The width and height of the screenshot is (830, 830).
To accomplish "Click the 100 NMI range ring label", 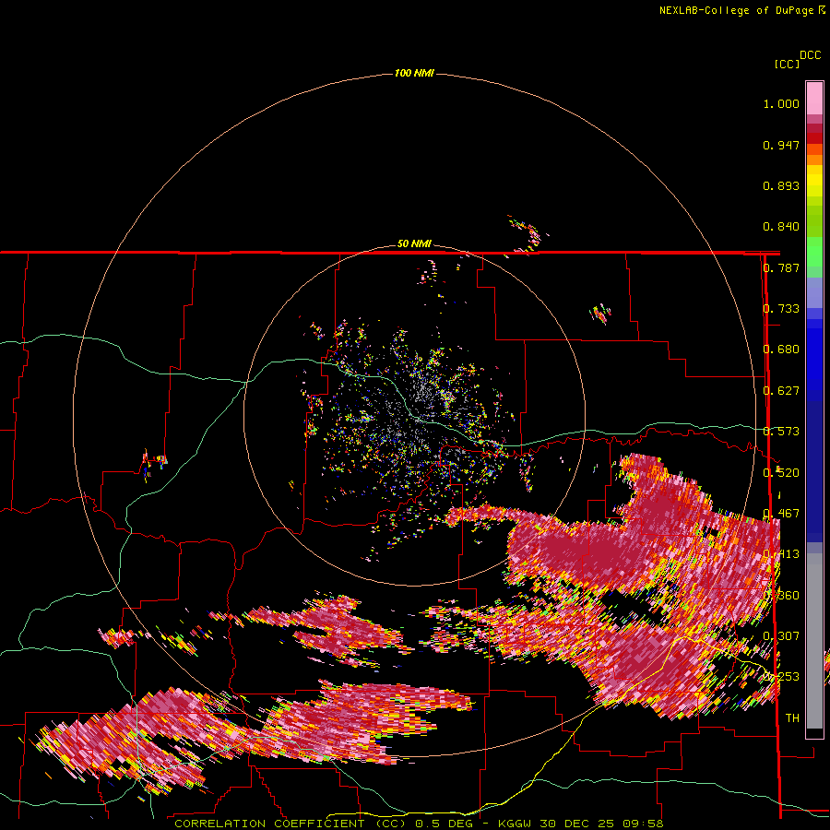I will (414, 73).
